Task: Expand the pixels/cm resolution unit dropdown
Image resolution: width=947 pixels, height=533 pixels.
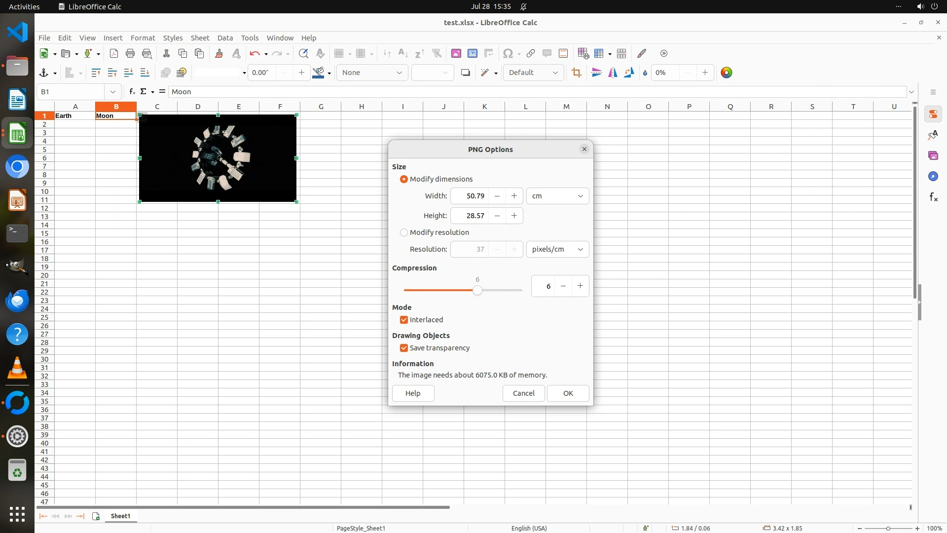Action: pyautogui.click(x=557, y=249)
